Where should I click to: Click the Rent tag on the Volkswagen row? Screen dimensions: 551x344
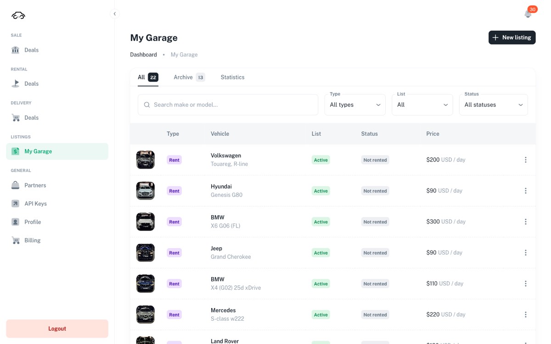(x=174, y=160)
